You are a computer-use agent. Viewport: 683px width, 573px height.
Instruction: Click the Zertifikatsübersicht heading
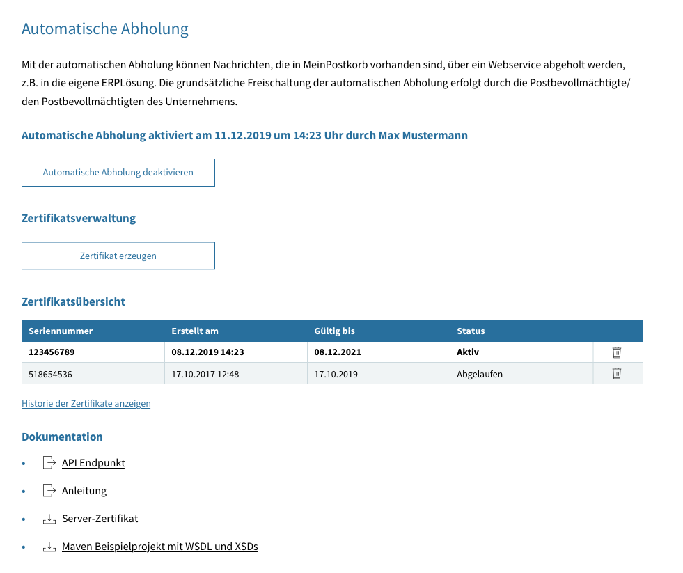pyautogui.click(x=74, y=301)
